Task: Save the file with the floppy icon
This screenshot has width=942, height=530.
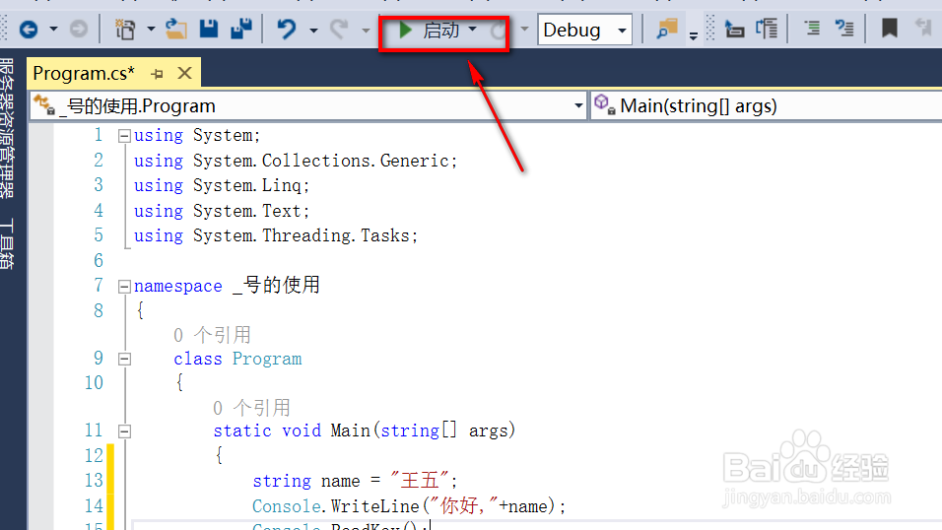Action: pos(209,29)
